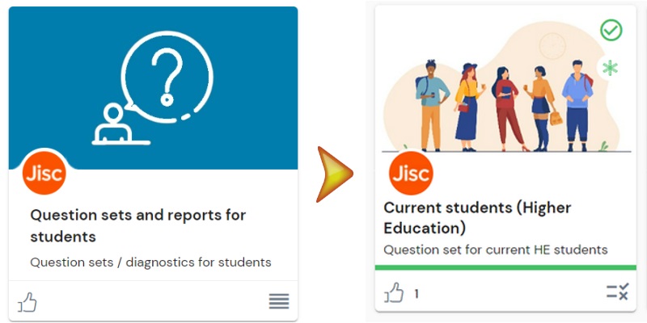Click the student wearing the blue hoodie
The image size is (647, 323).
577,101
